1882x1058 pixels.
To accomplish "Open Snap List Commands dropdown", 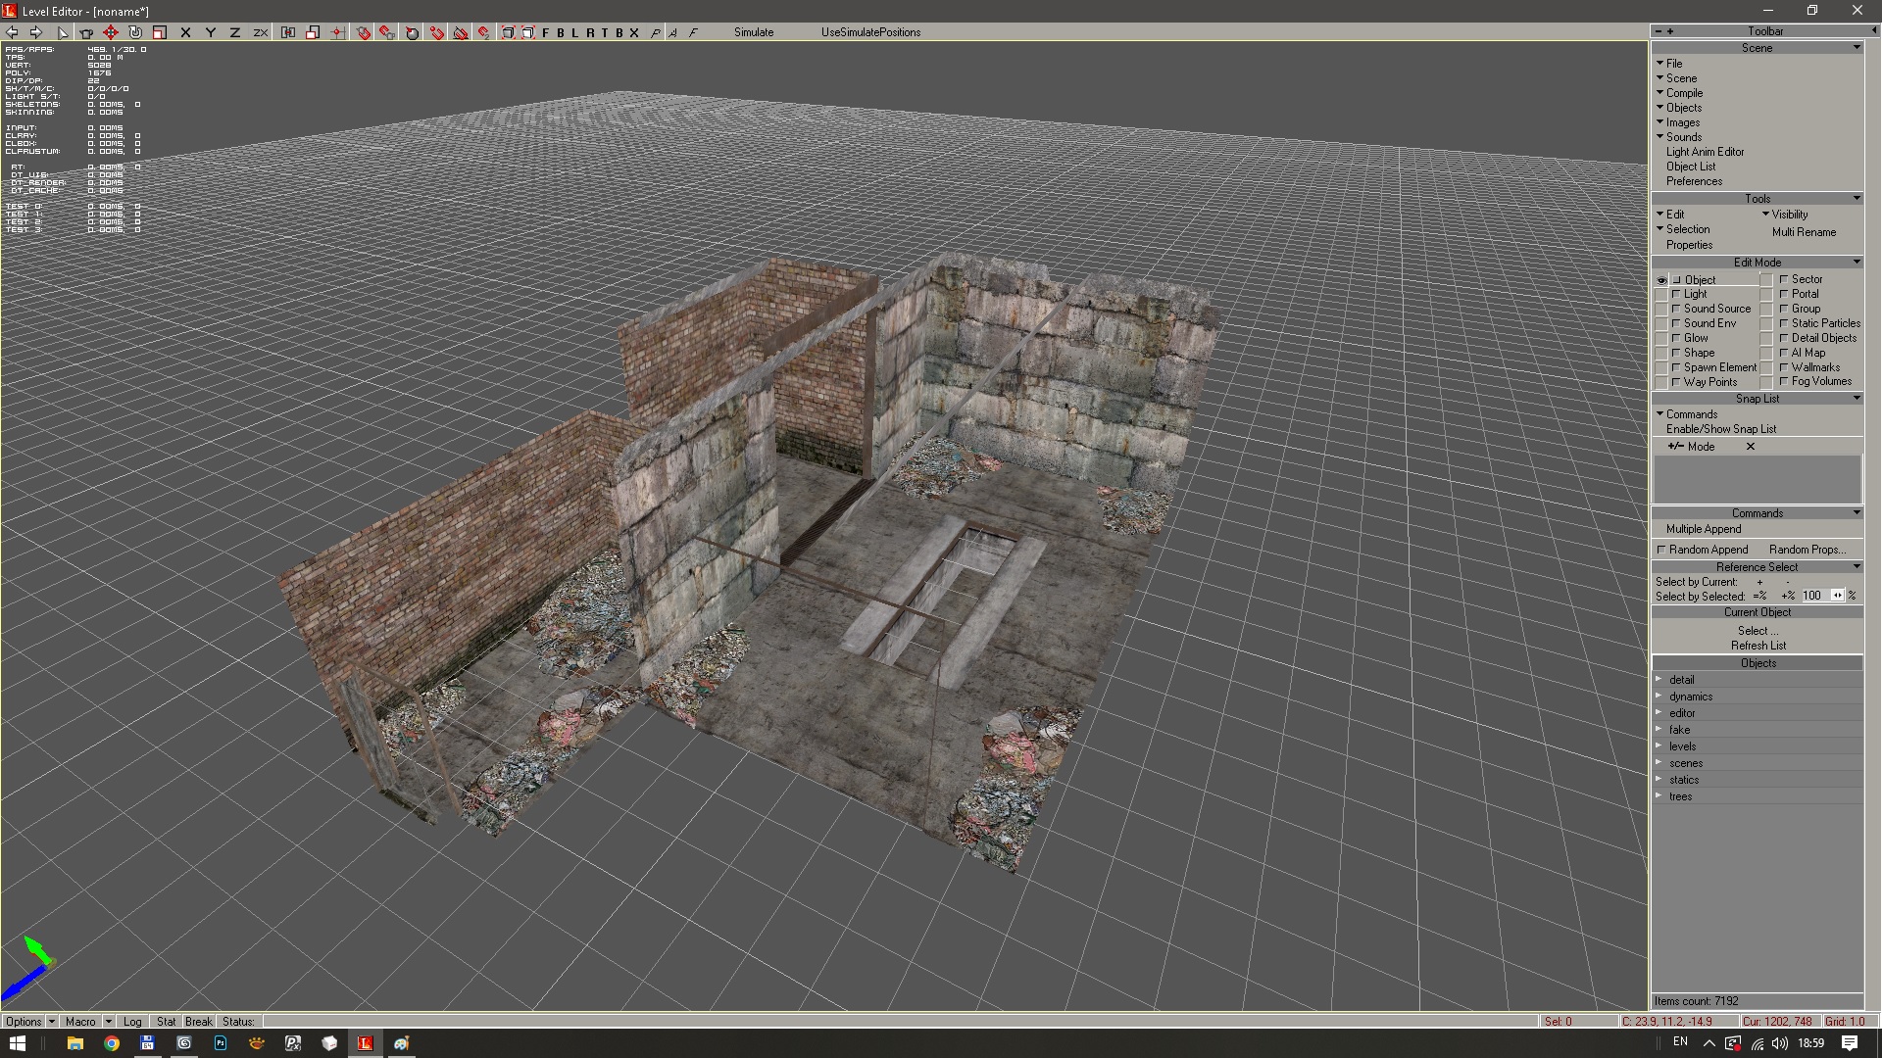I will pyautogui.click(x=1691, y=414).
